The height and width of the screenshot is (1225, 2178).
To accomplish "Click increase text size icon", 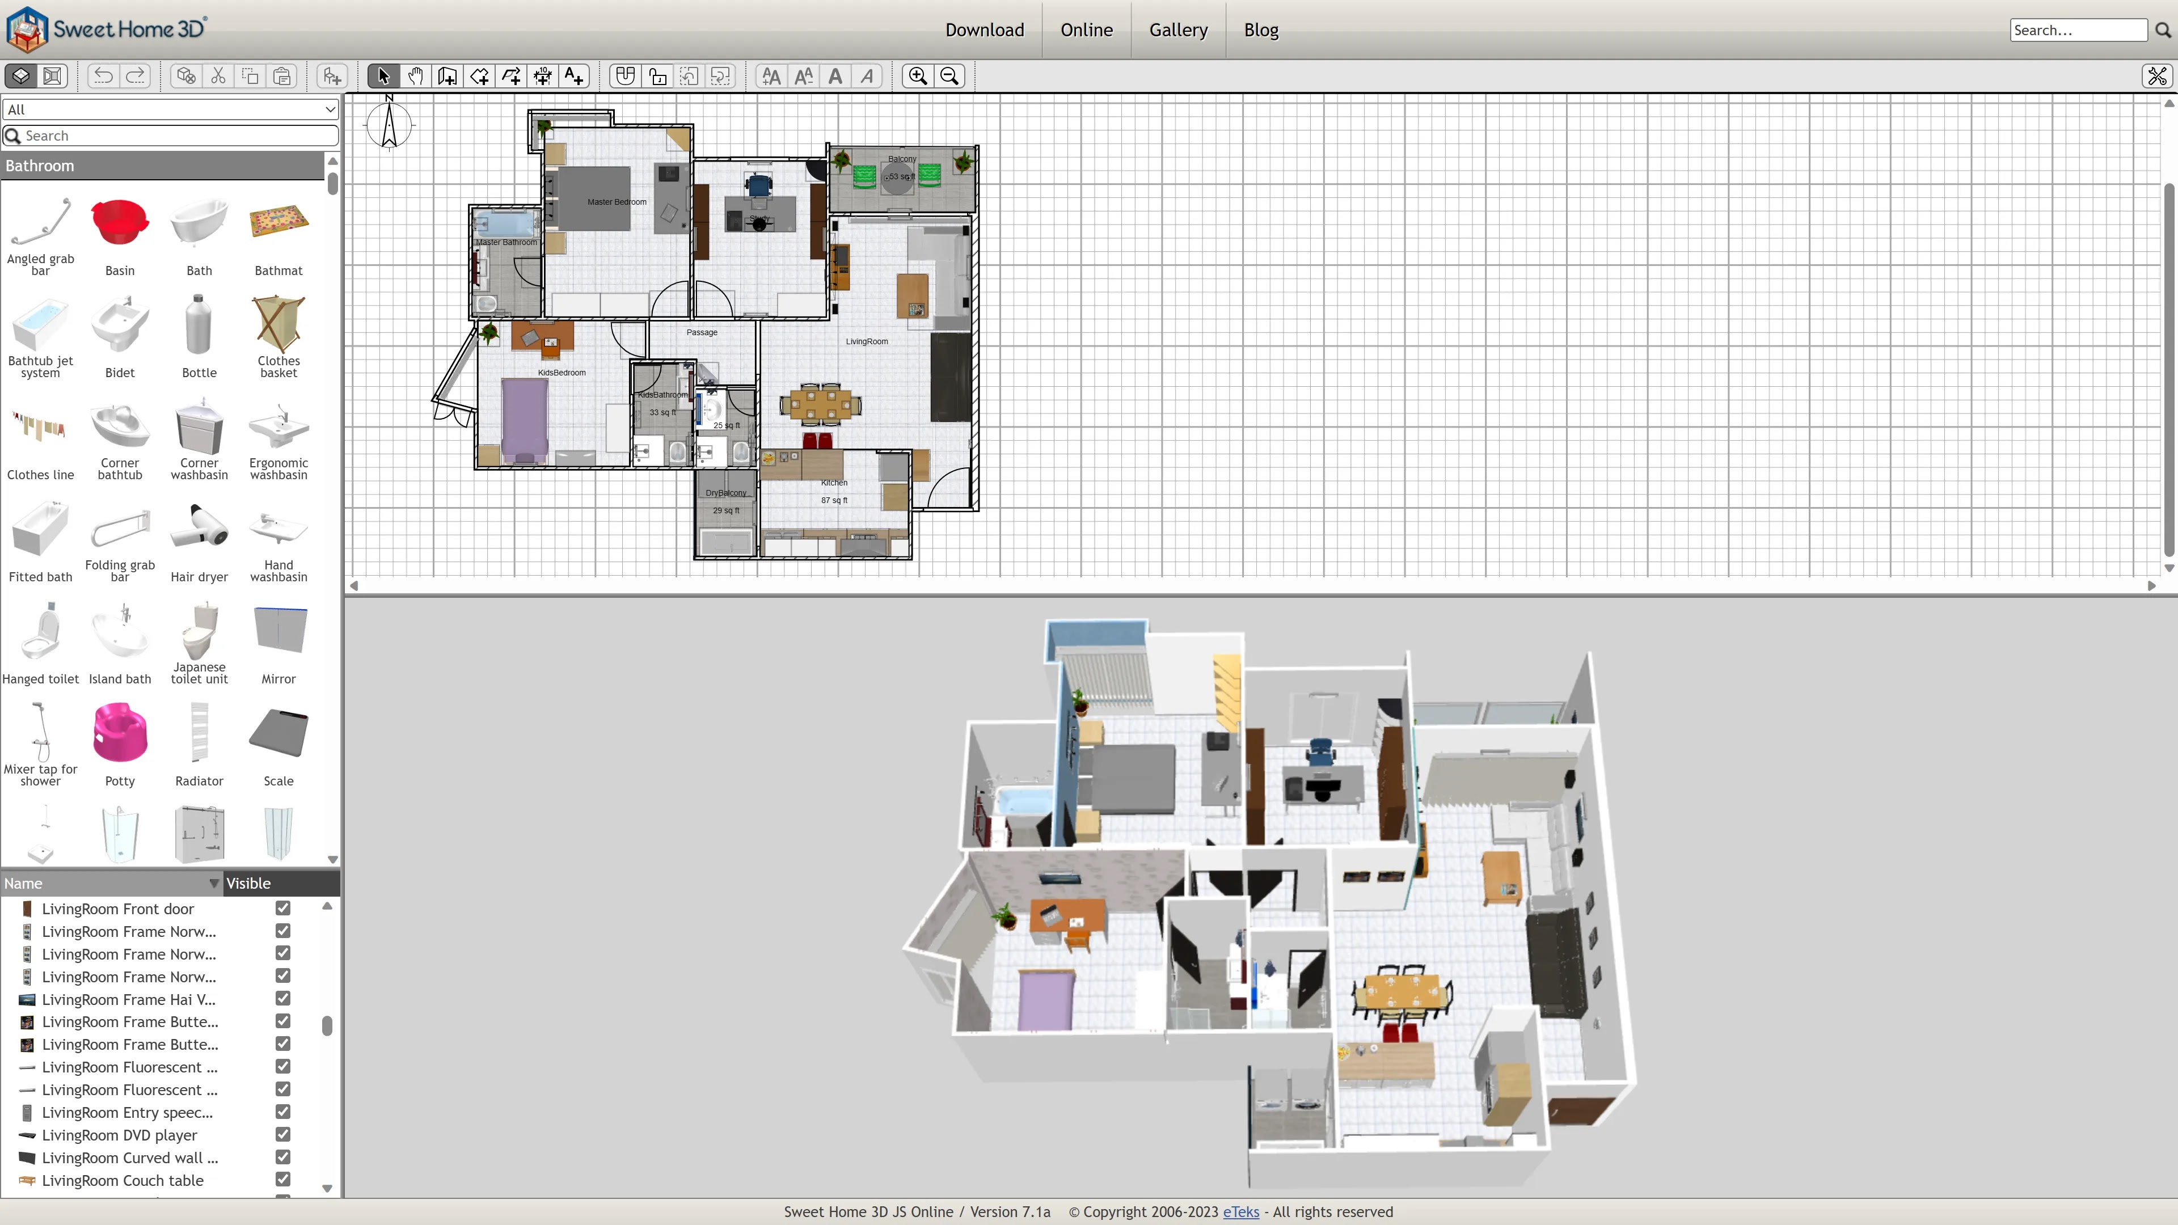I will (x=771, y=76).
